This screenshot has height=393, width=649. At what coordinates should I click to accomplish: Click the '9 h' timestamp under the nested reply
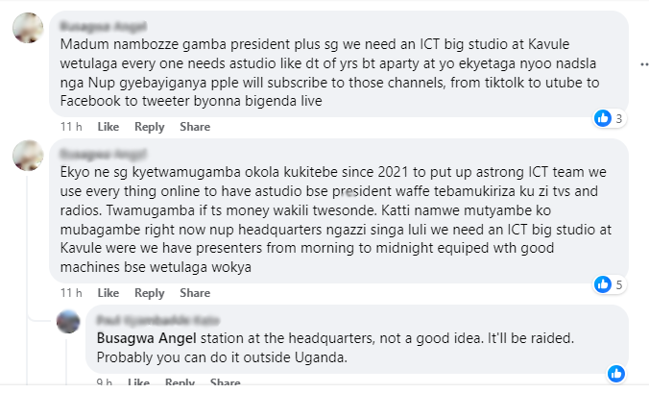click(x=104, y=382)
